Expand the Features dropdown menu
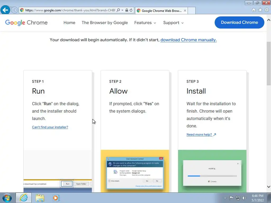 [x=145, y=23]
